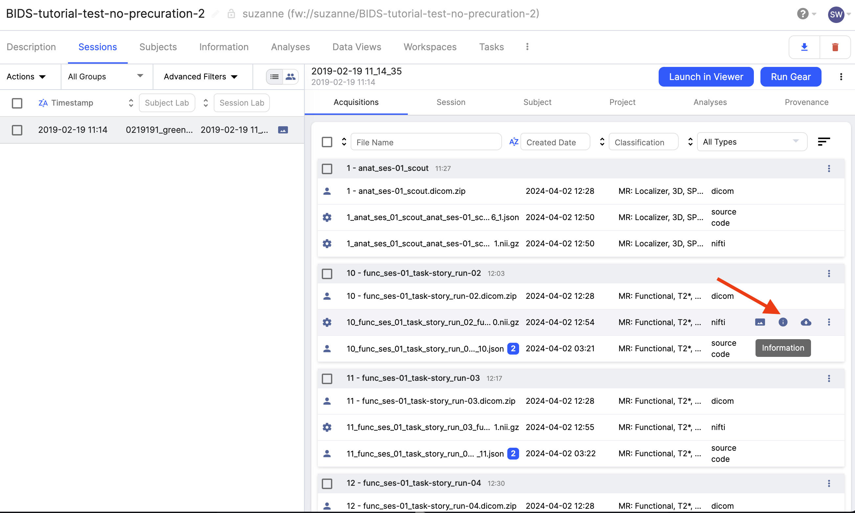This screenshot has height=513, width=855.
Task: Open the Workspaces tab
Action: tap(430, 47)
